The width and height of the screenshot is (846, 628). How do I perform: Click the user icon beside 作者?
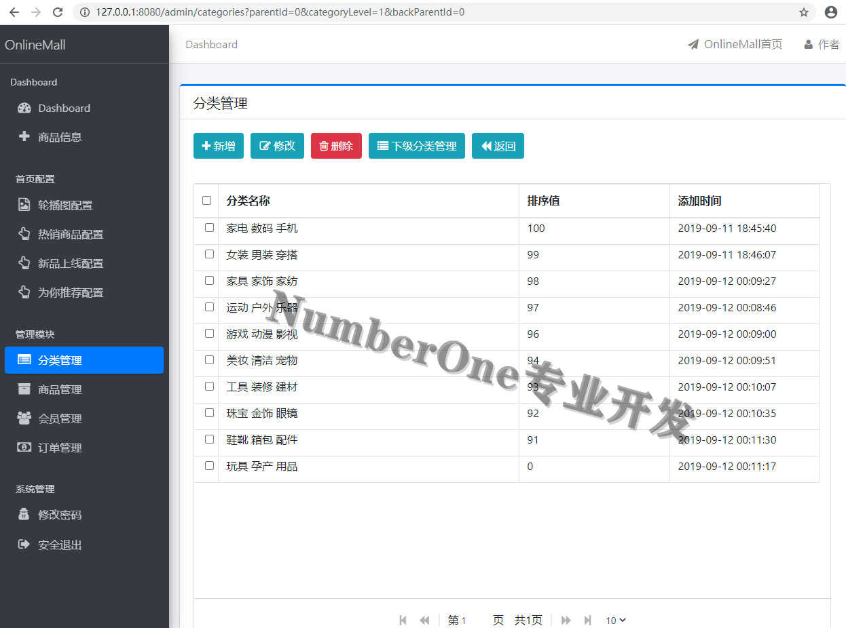808,45
